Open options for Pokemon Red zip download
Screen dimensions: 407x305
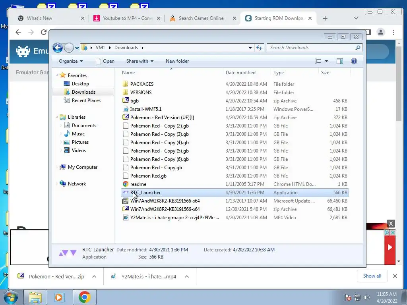[x=94, y=276]
